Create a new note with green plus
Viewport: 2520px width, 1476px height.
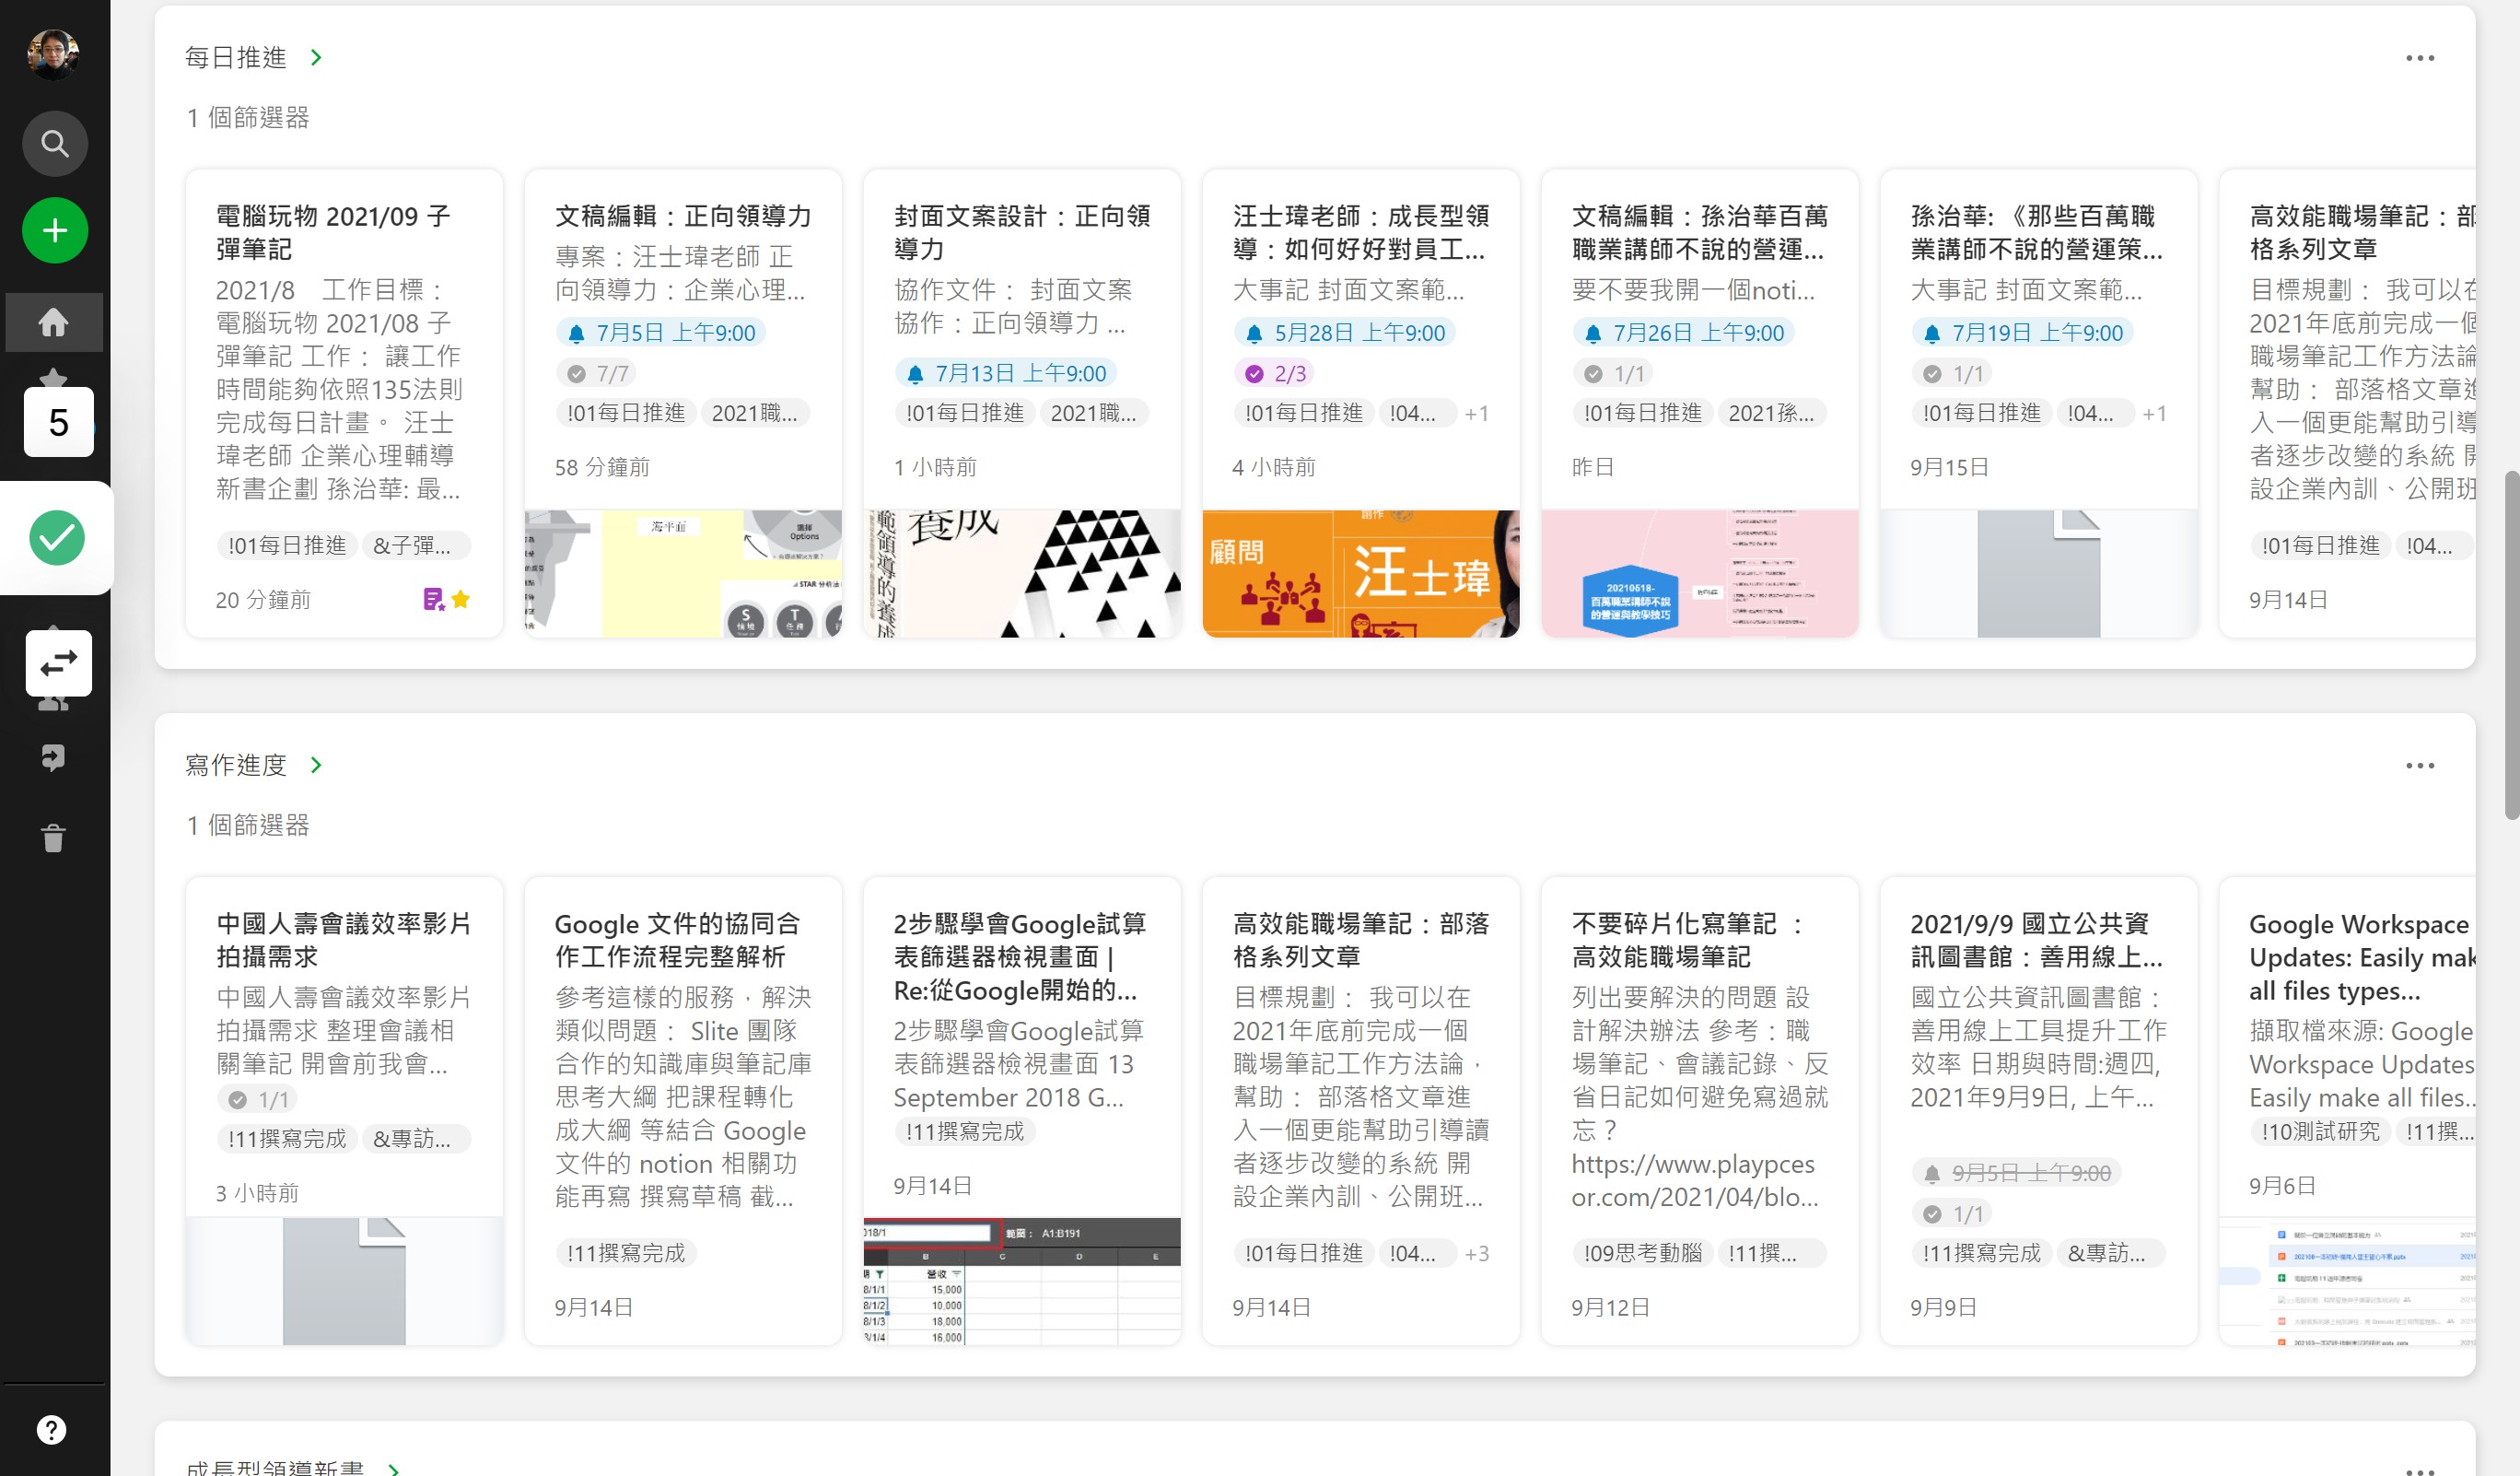tap(55, 231)
